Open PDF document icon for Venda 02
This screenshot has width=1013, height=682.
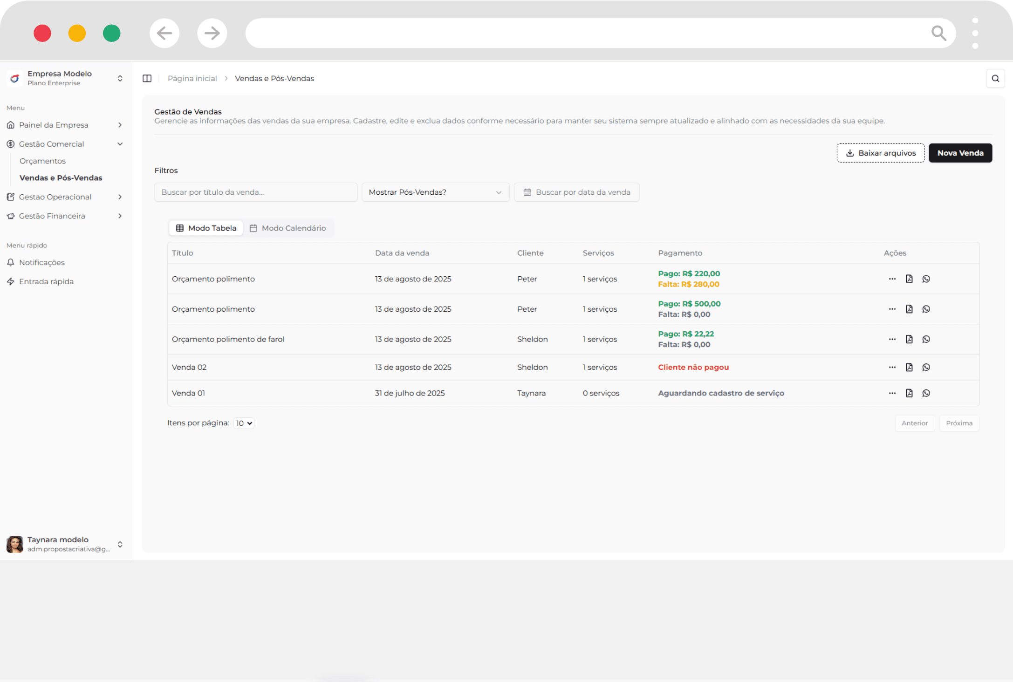(909, 367)
